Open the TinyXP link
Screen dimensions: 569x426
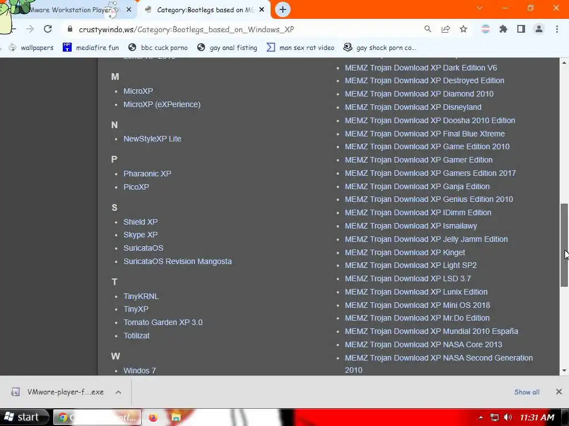coord(136,309)
